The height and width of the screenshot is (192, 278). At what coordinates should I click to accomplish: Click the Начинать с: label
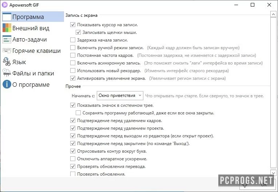click(83, 96)
